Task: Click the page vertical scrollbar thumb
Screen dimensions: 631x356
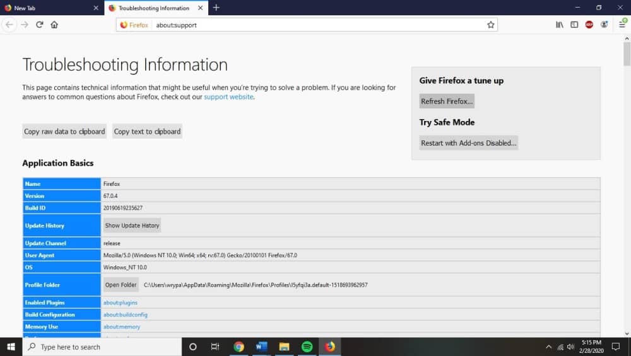Action: (x=627, y=54)
